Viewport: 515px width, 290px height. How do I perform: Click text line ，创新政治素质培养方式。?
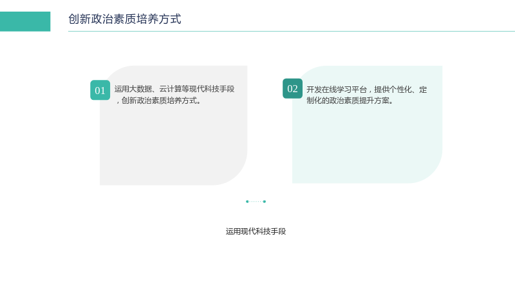(158, 101)
